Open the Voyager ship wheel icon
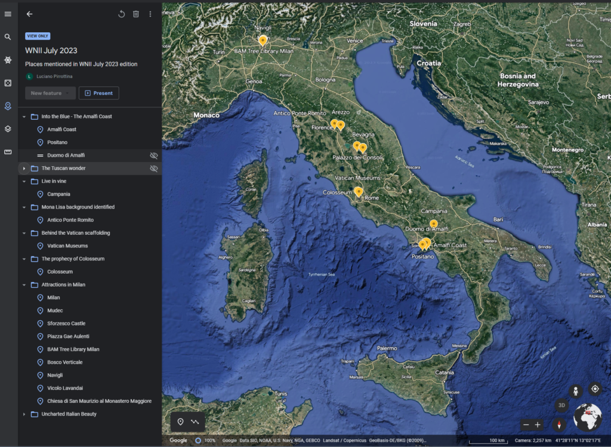611x447 pixels. point(8,60)
